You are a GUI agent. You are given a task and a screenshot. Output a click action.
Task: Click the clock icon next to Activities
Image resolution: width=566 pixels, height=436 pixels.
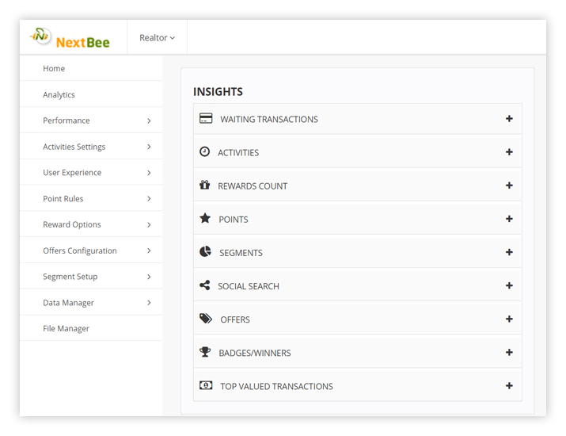[x=204, y=151]
